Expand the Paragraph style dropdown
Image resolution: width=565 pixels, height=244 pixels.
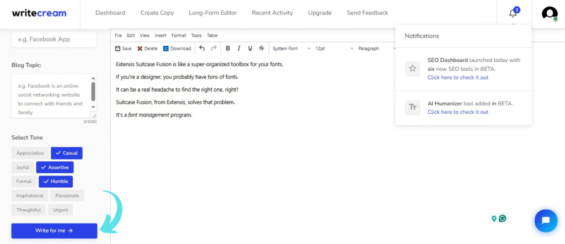click(x=375, y=49)
